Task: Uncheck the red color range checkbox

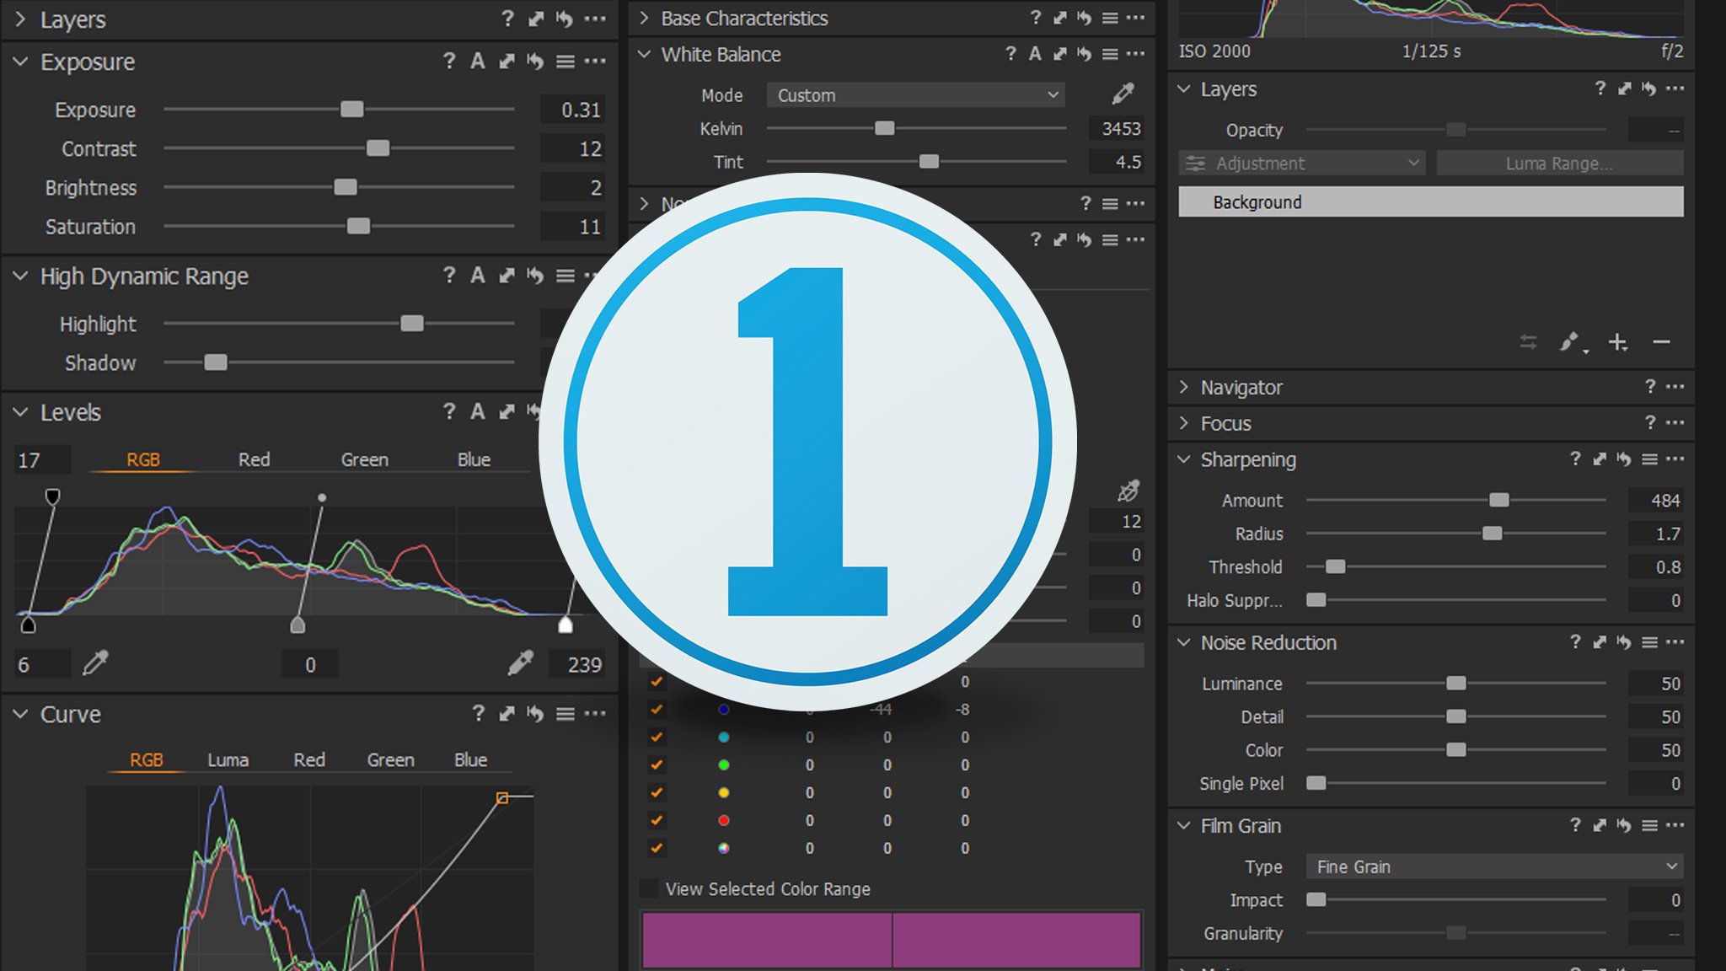Action: pos(657,820)
